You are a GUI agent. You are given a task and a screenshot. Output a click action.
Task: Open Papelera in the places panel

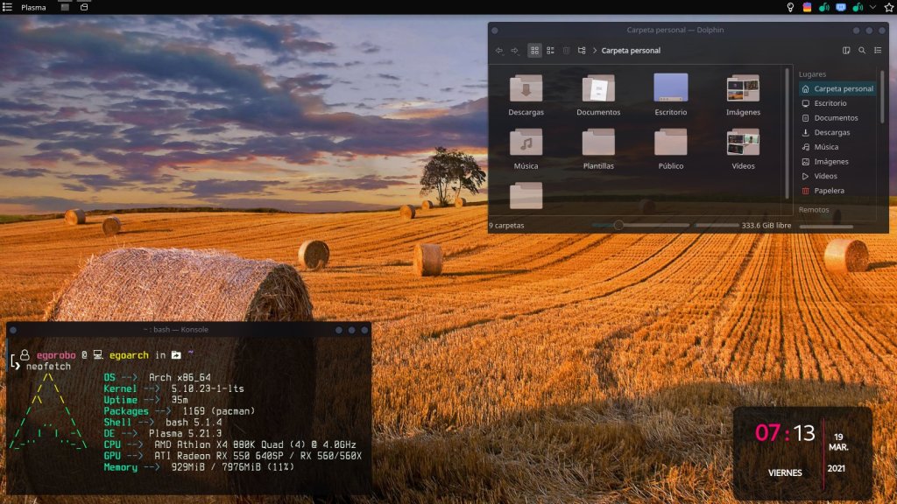tap(829, 191)
